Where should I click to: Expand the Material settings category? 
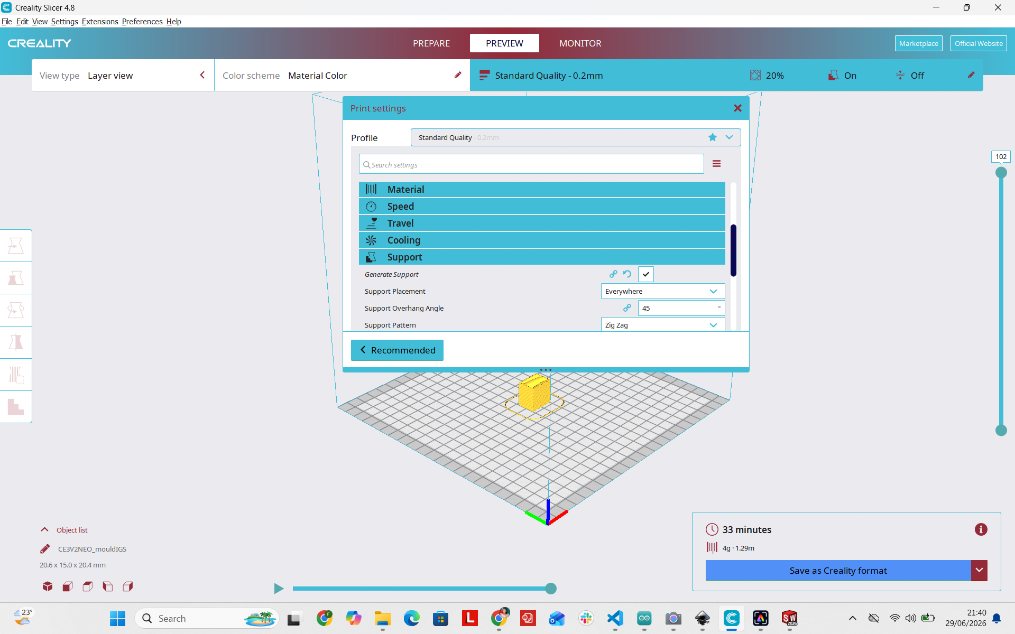pos(542,189)
